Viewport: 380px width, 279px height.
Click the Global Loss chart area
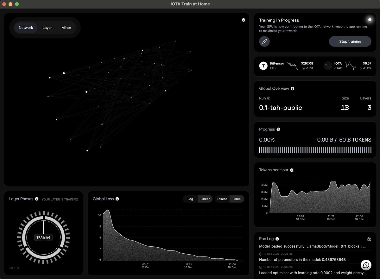(x=173, y=235)
